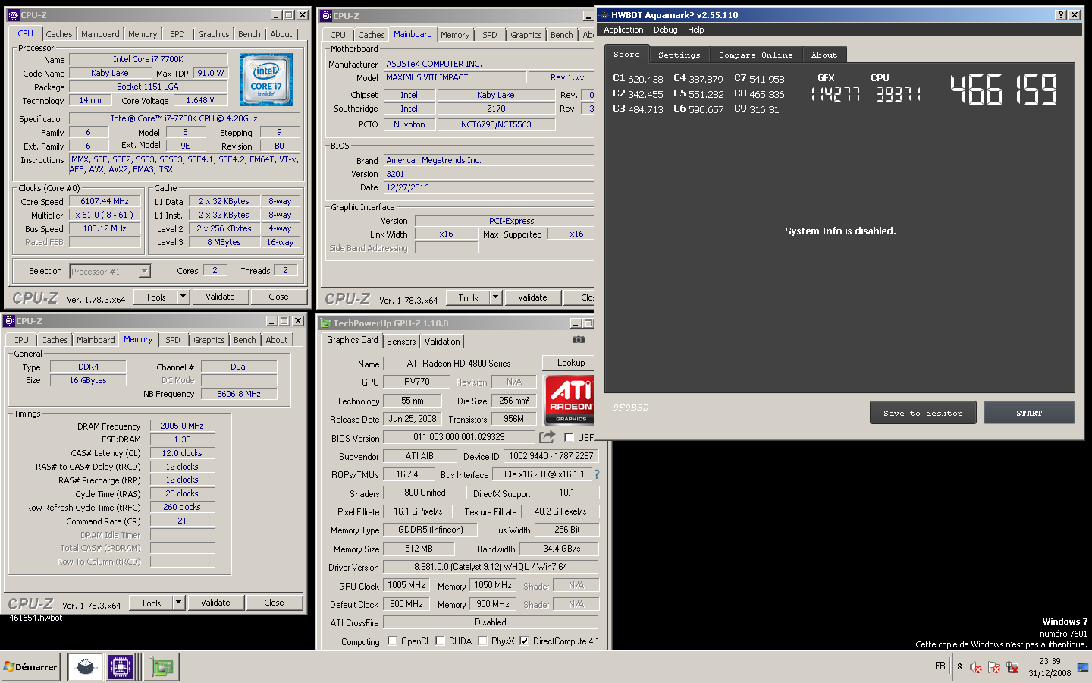Click the Core Speed 6107.44 MHz value
Image resolution: width=1092 pixels, height=683 pixels.
click(x=105, y=202)
